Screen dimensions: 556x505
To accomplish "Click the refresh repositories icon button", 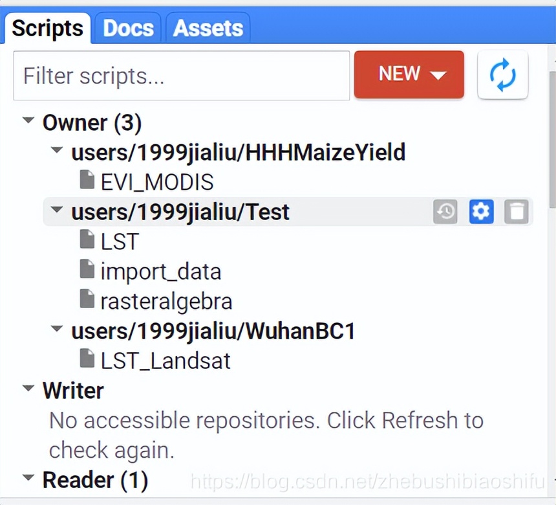I will click(502, 75).
